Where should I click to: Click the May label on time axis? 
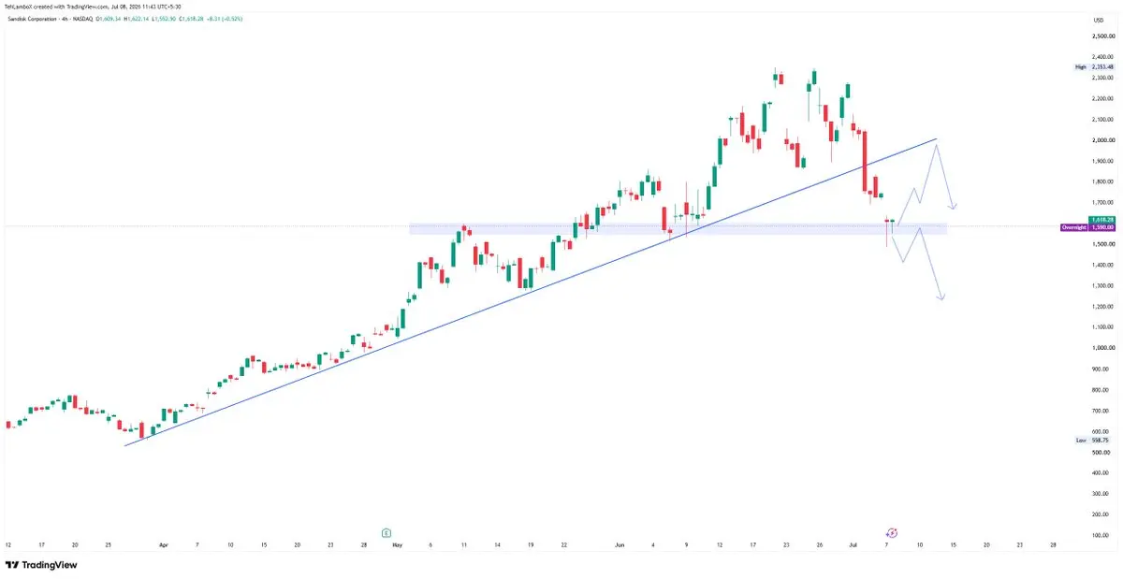[x=397, y=543]
